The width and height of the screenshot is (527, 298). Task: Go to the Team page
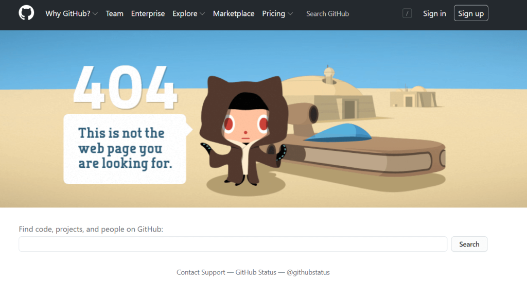tap(114, 14)
